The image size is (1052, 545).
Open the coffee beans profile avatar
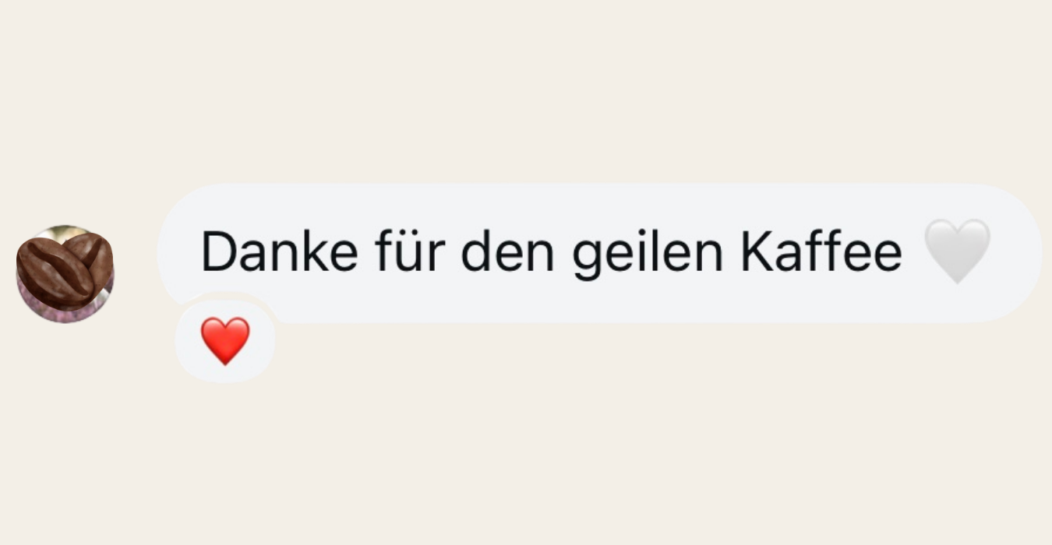click(65, 274)
